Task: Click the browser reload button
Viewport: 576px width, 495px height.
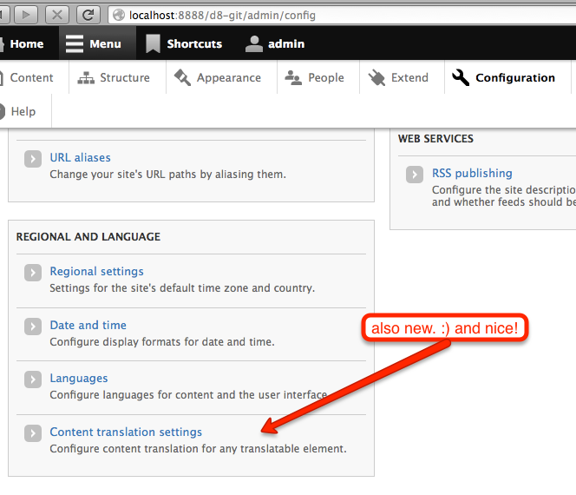Action: click(88, 15)
